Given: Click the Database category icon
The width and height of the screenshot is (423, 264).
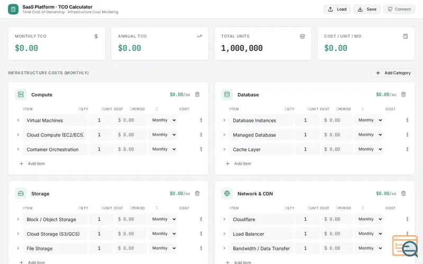Looking at the screenshot, I should (x=227, y=95).
